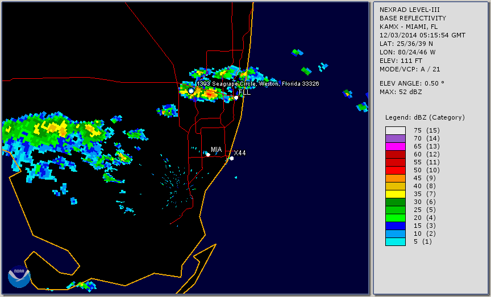Click the 35 dBZ yellow legend swatch

click(x=396, y=194)
